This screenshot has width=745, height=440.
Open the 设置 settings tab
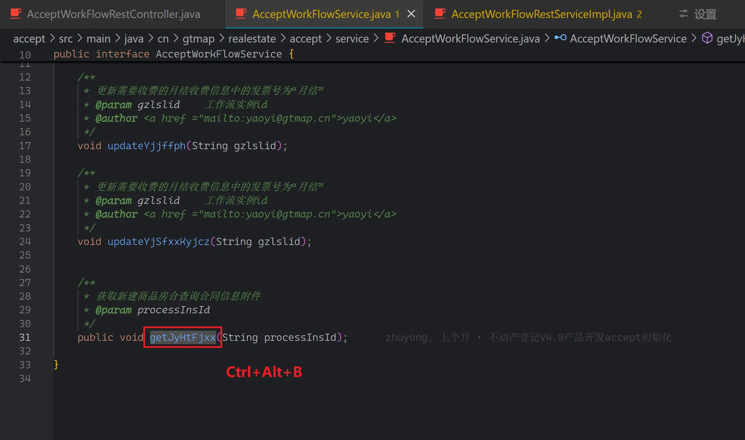[x=705, y=14]
